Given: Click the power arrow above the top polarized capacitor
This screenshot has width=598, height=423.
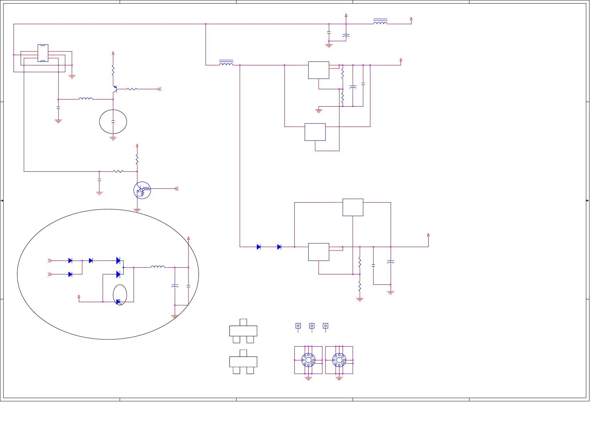Looking at the screenshot, I should pos(346,16).
